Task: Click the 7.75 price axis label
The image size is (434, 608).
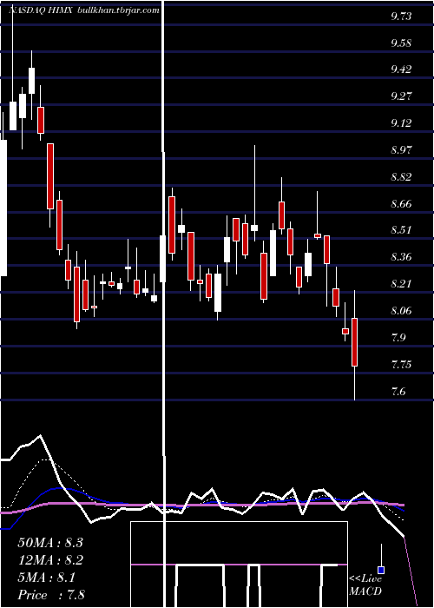Action: 401,365
